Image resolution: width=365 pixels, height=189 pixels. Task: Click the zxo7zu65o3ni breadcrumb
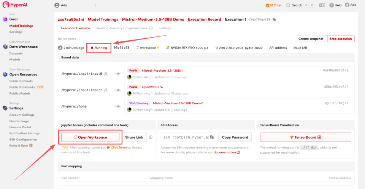71,19
